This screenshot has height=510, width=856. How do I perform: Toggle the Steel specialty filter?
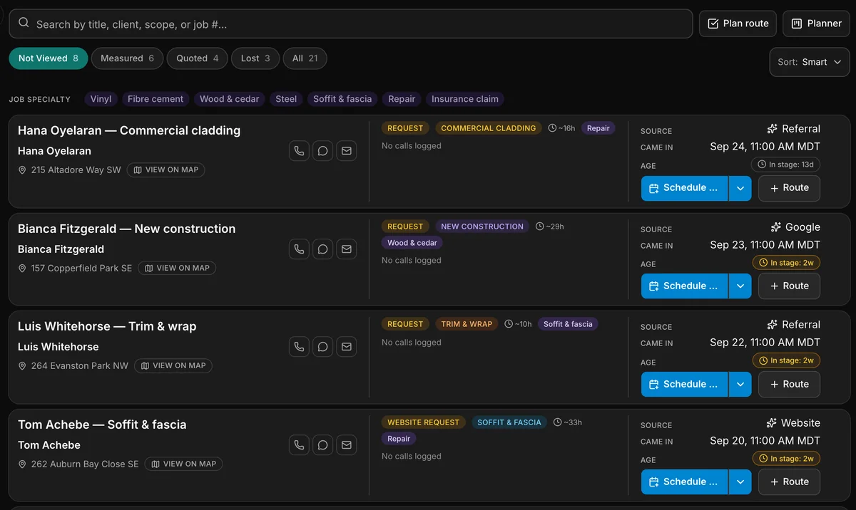(286, 99)
